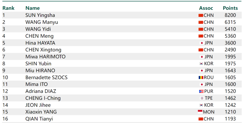Image resolution: width=243 pixels, height=123 pixels.
Task: Sort by the Assoc column header
Action: [206, 8]
